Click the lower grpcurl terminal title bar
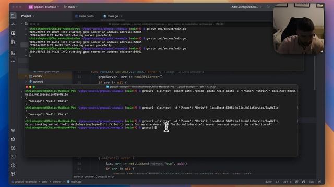Screen dimensions: 334x187 [x=161, y=87]
